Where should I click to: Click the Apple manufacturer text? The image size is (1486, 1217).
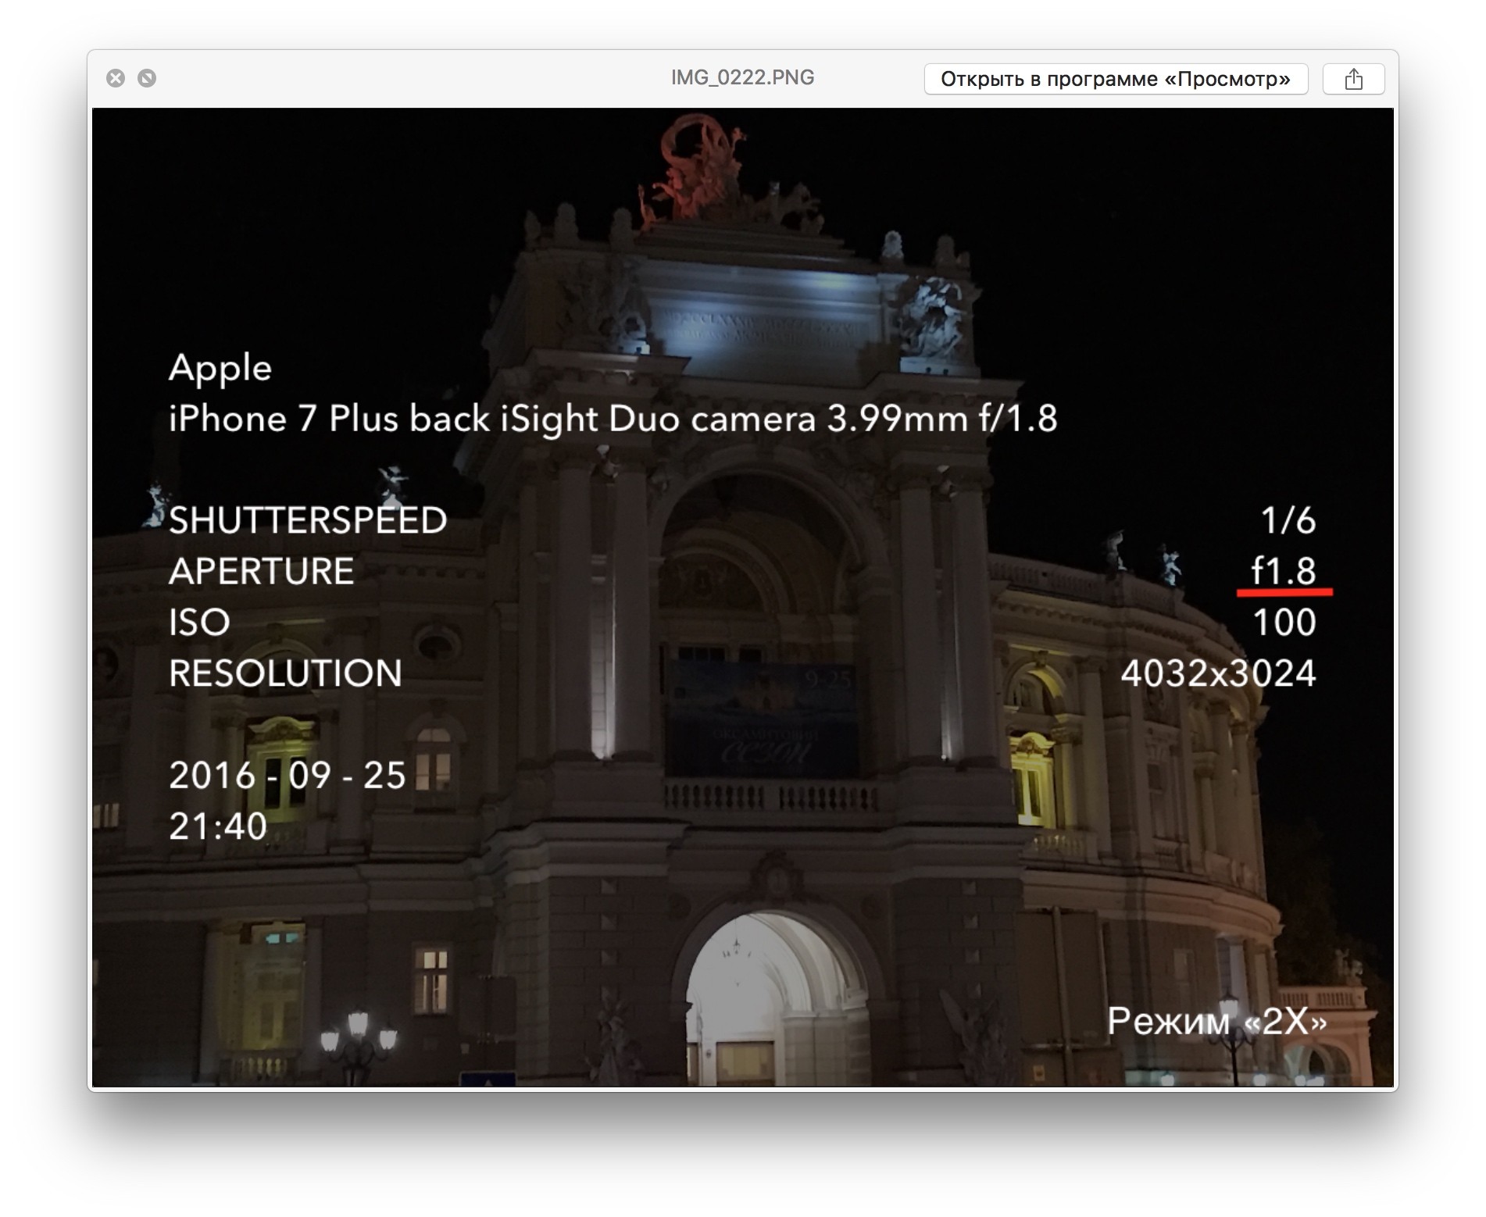click(220, 368)
